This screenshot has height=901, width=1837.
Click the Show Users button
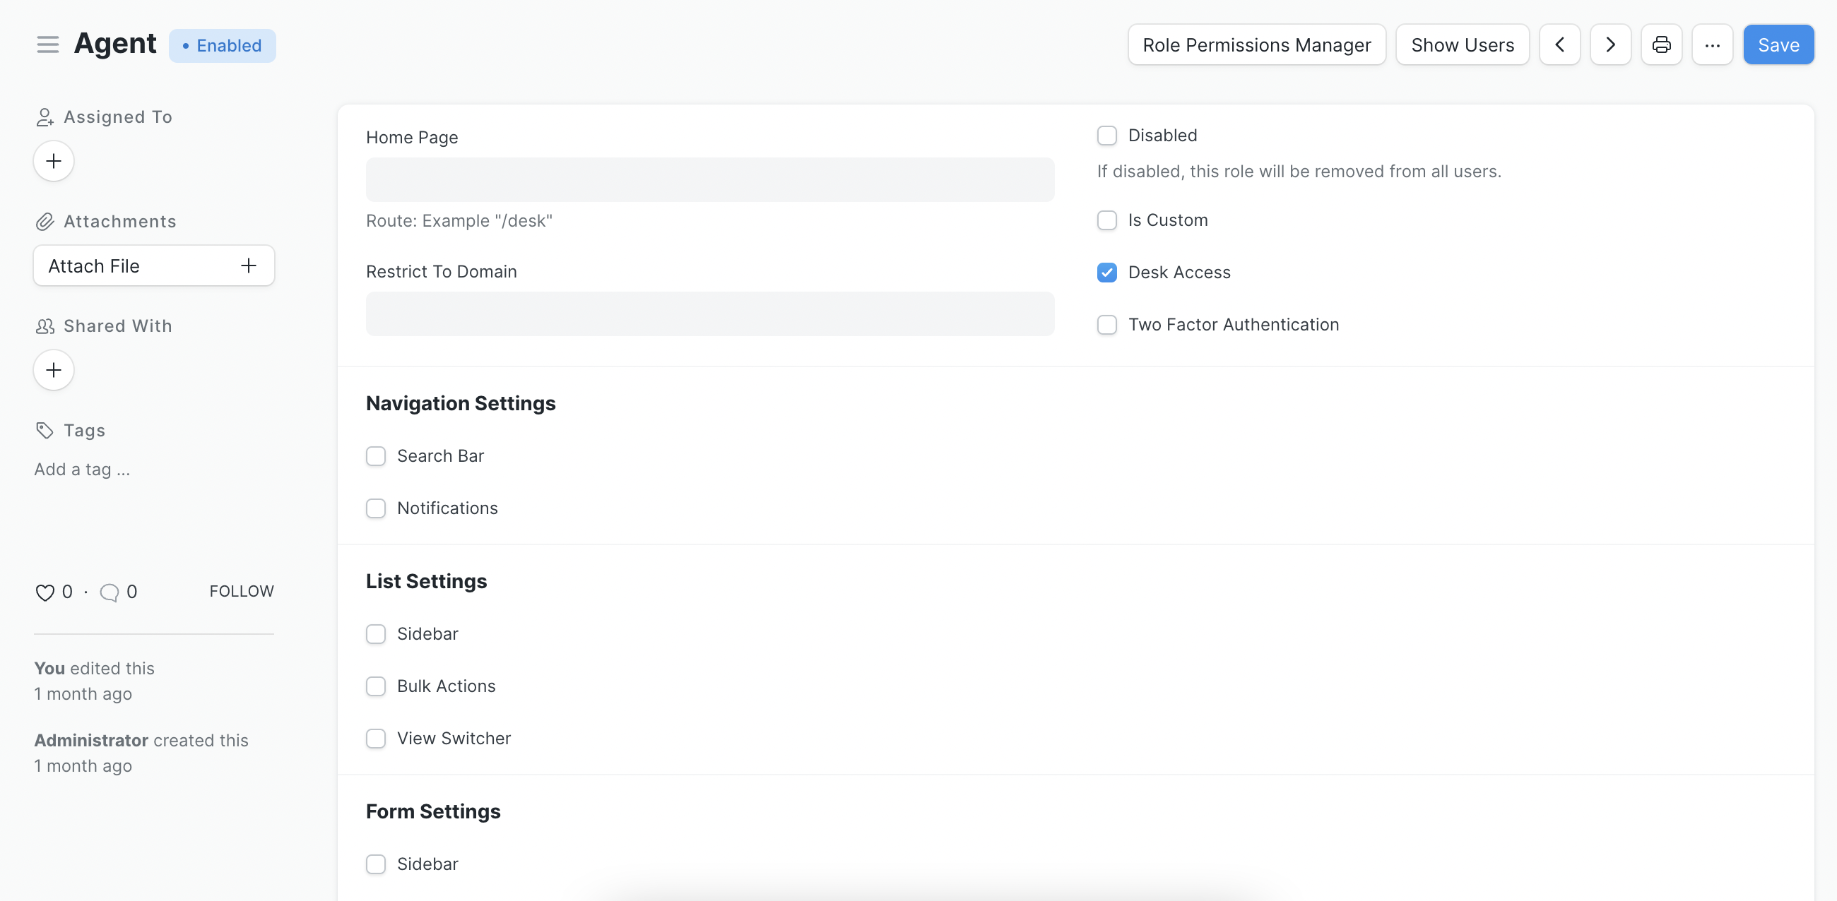[x=1463, y=44]
